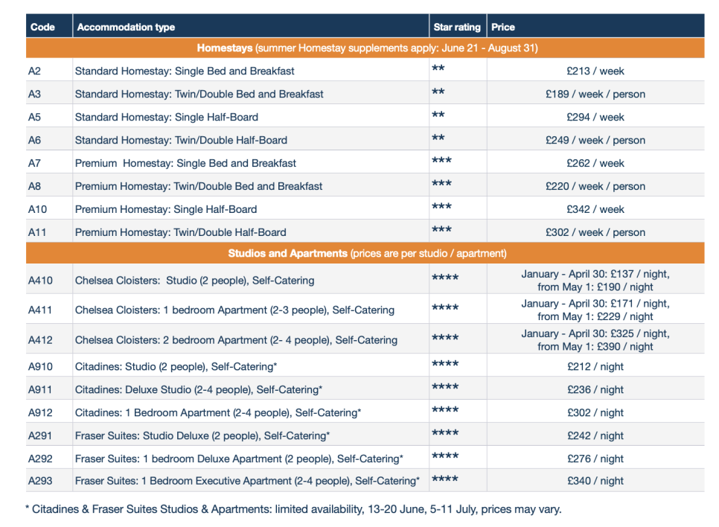The width and height of the screenshot is (719, 527).
Task: Click code A292 in the table
Action: click(40, 459)
